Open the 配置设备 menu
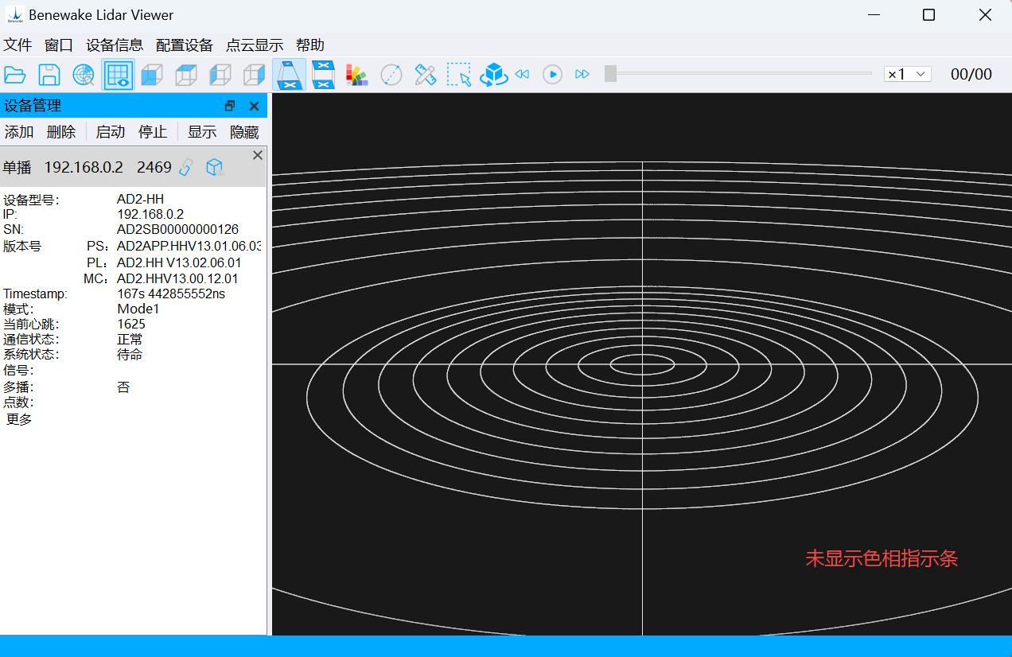The height and width of the screenshot is (657, 1012). (185, 45)
